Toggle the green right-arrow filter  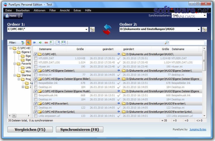pyautogui.click(x=40, y=43)
